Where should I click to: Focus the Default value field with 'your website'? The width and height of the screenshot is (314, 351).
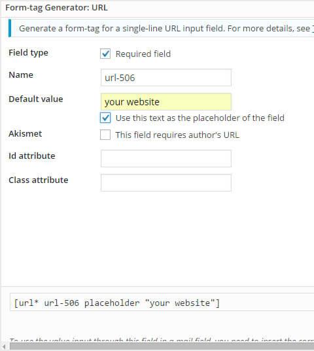(166, 101)
